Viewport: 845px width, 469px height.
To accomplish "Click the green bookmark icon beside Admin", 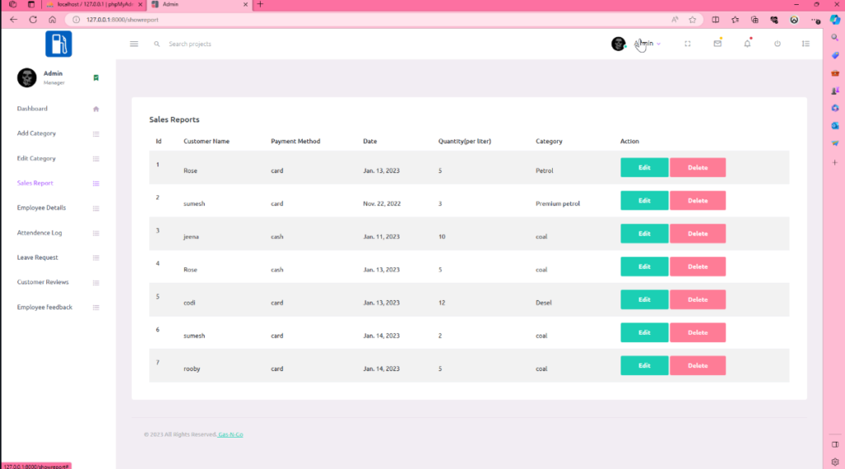I will [96, 78].
